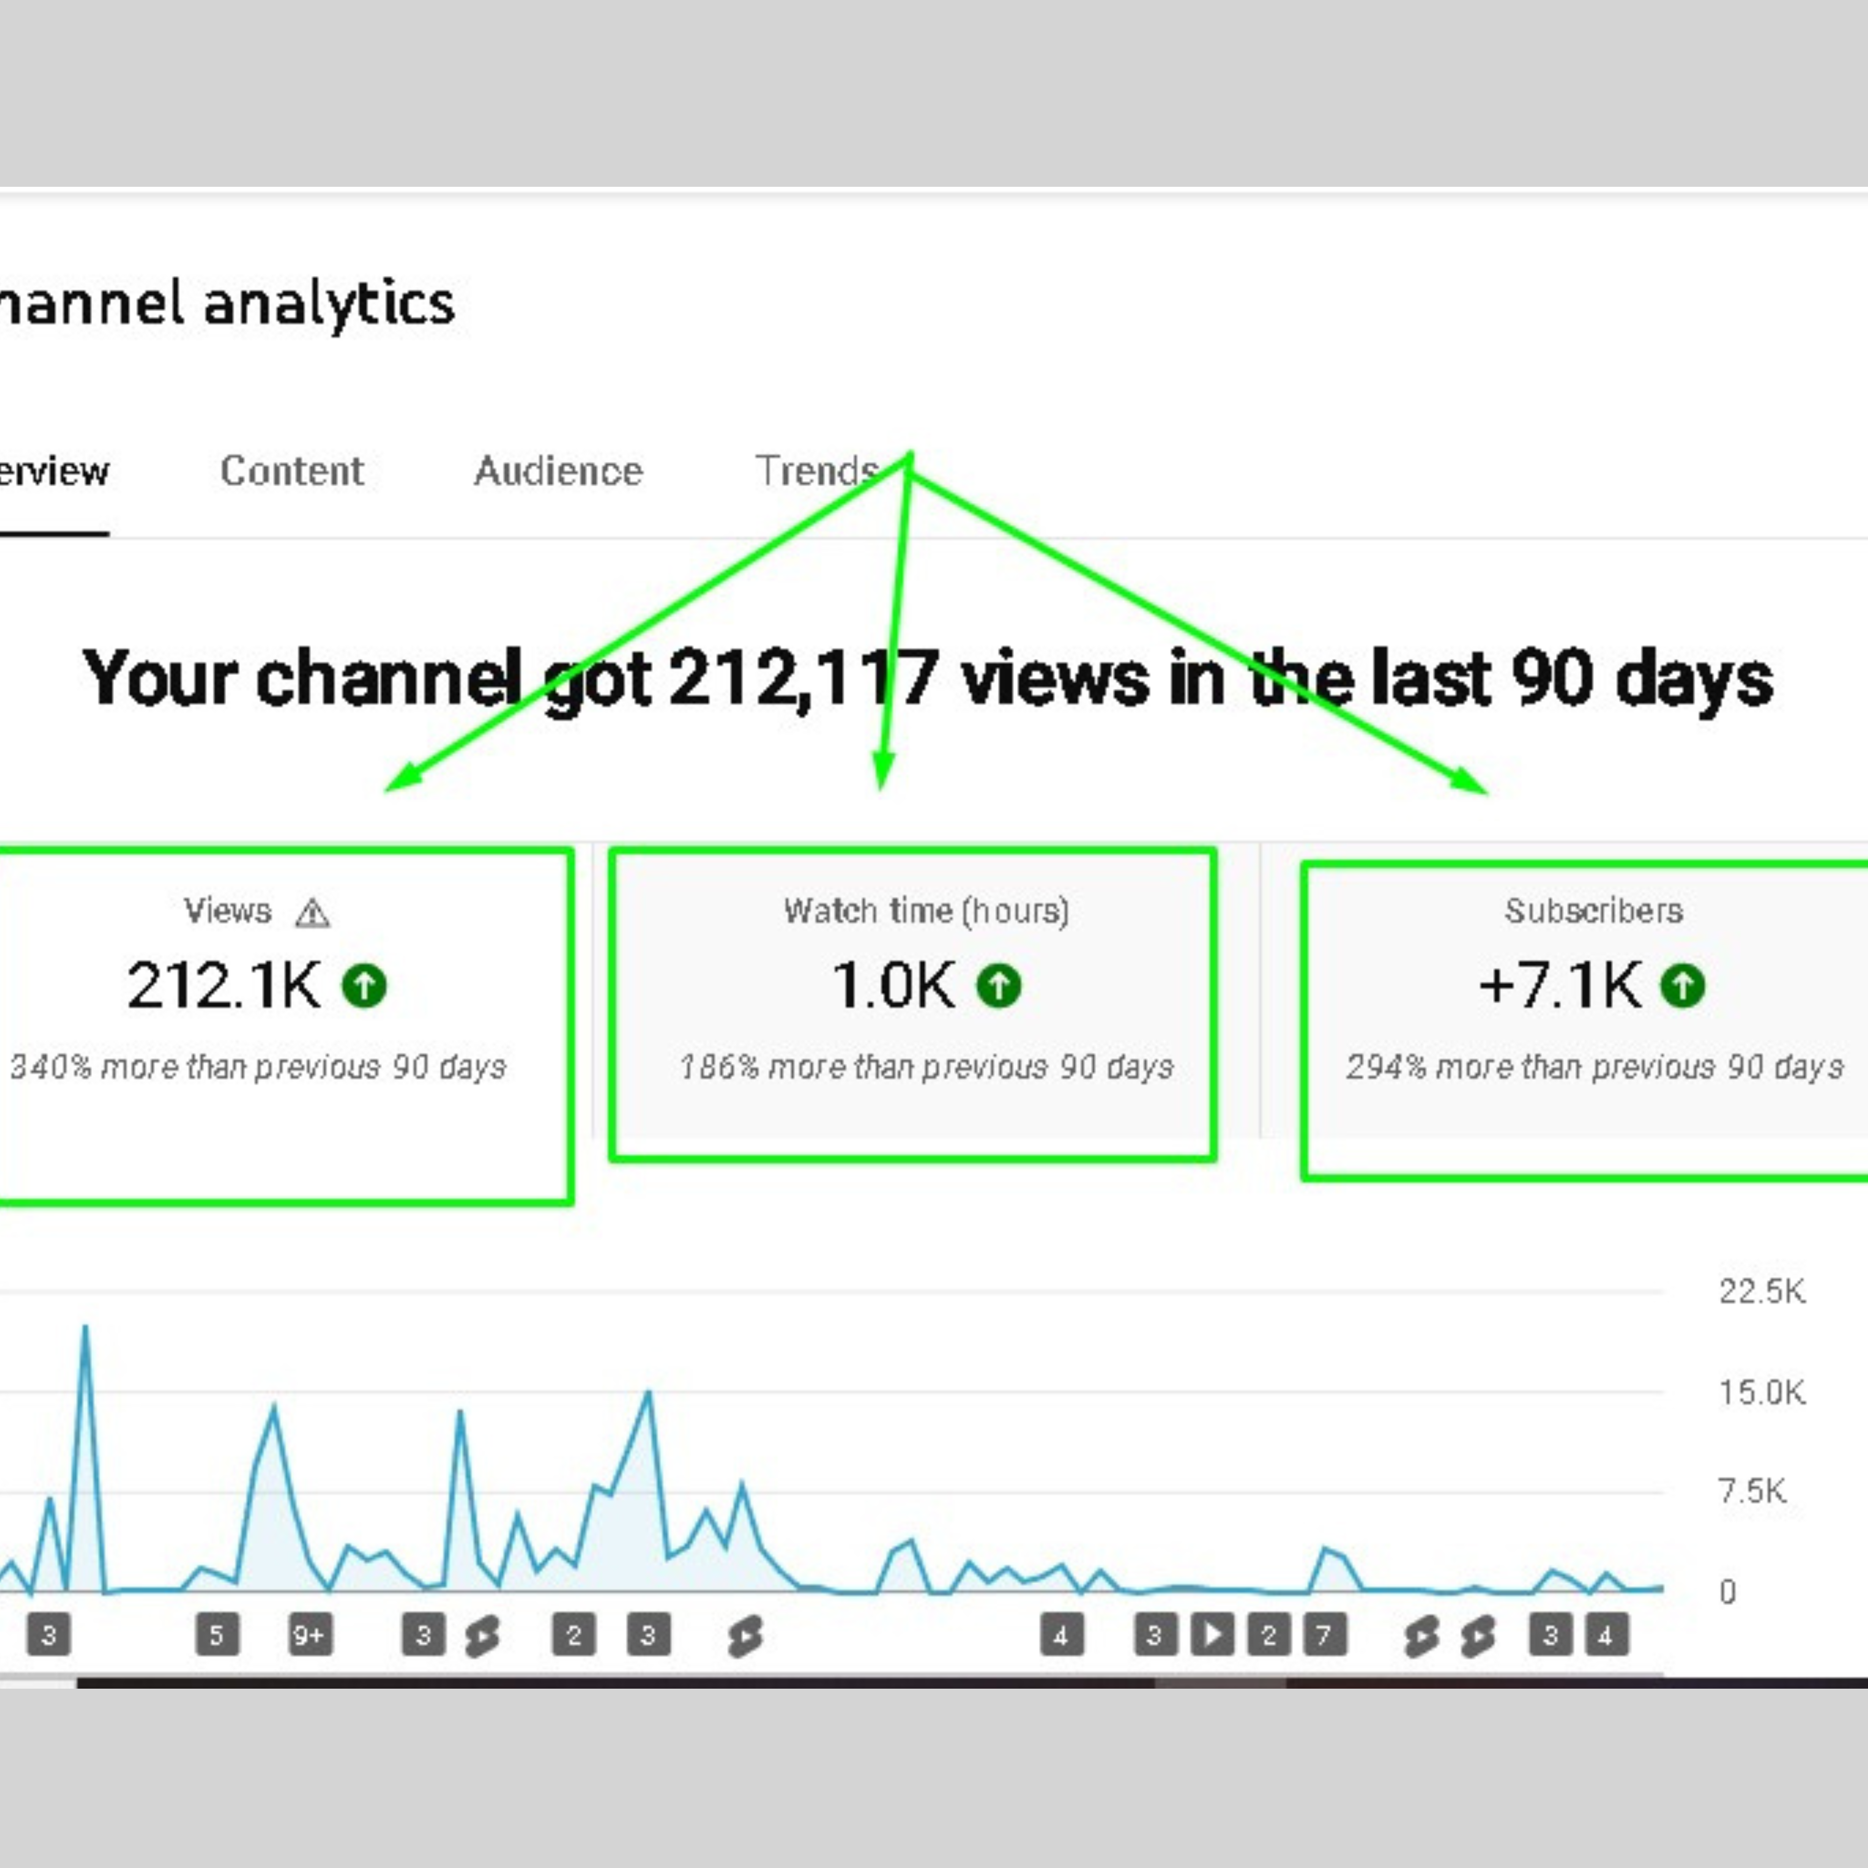This screenshot has height=1868, width=1868.
Task: Click the '22.5K' axis label on the chart
Action: click(1762, 1291)
